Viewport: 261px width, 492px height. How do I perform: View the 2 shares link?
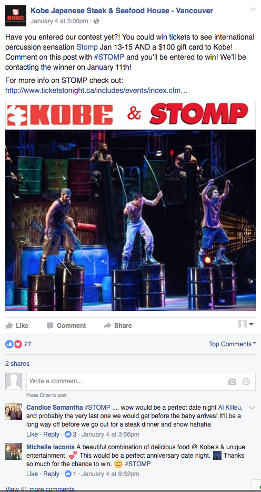pyautogui.click(x=17, y=364)
